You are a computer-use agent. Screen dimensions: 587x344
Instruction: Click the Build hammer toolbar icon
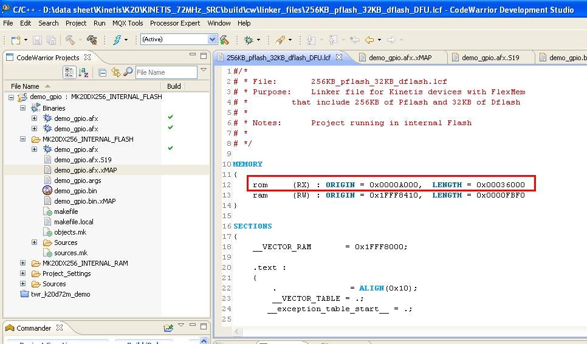coord(70,40)
